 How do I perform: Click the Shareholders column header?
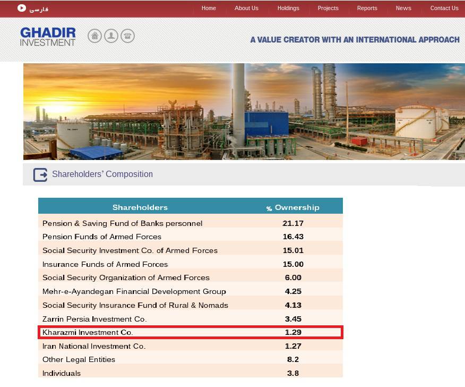click(140, 207)
